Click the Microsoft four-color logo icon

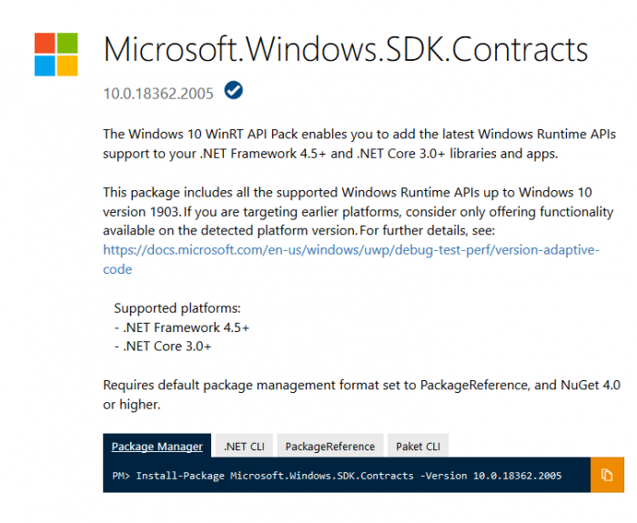coord(56,55)
